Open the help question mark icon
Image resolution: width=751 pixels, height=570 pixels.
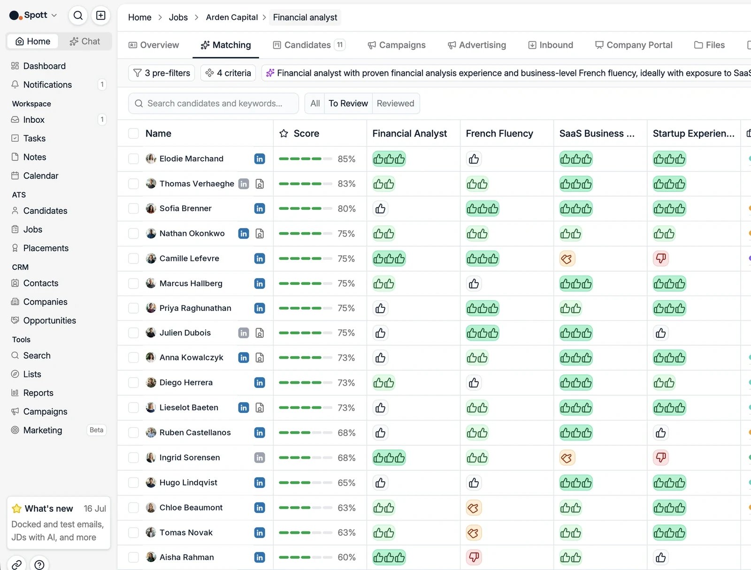click(39, 564)
